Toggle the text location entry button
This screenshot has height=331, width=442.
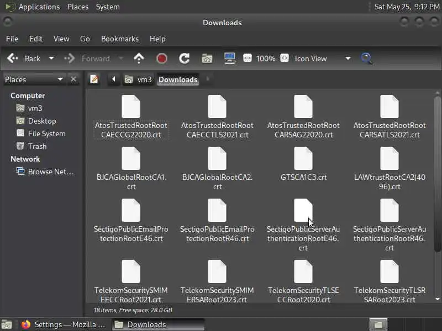pos(94,79)
